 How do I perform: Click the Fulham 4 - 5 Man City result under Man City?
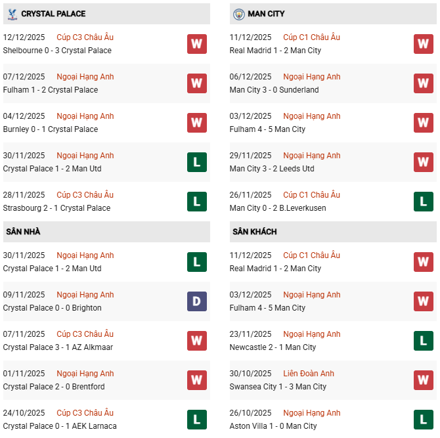pos(267,129)
